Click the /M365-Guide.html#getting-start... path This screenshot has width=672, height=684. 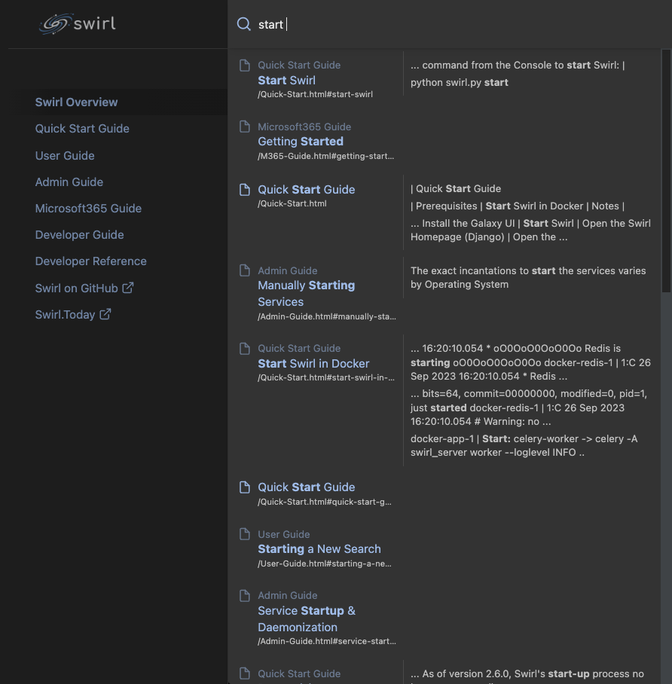325,156
